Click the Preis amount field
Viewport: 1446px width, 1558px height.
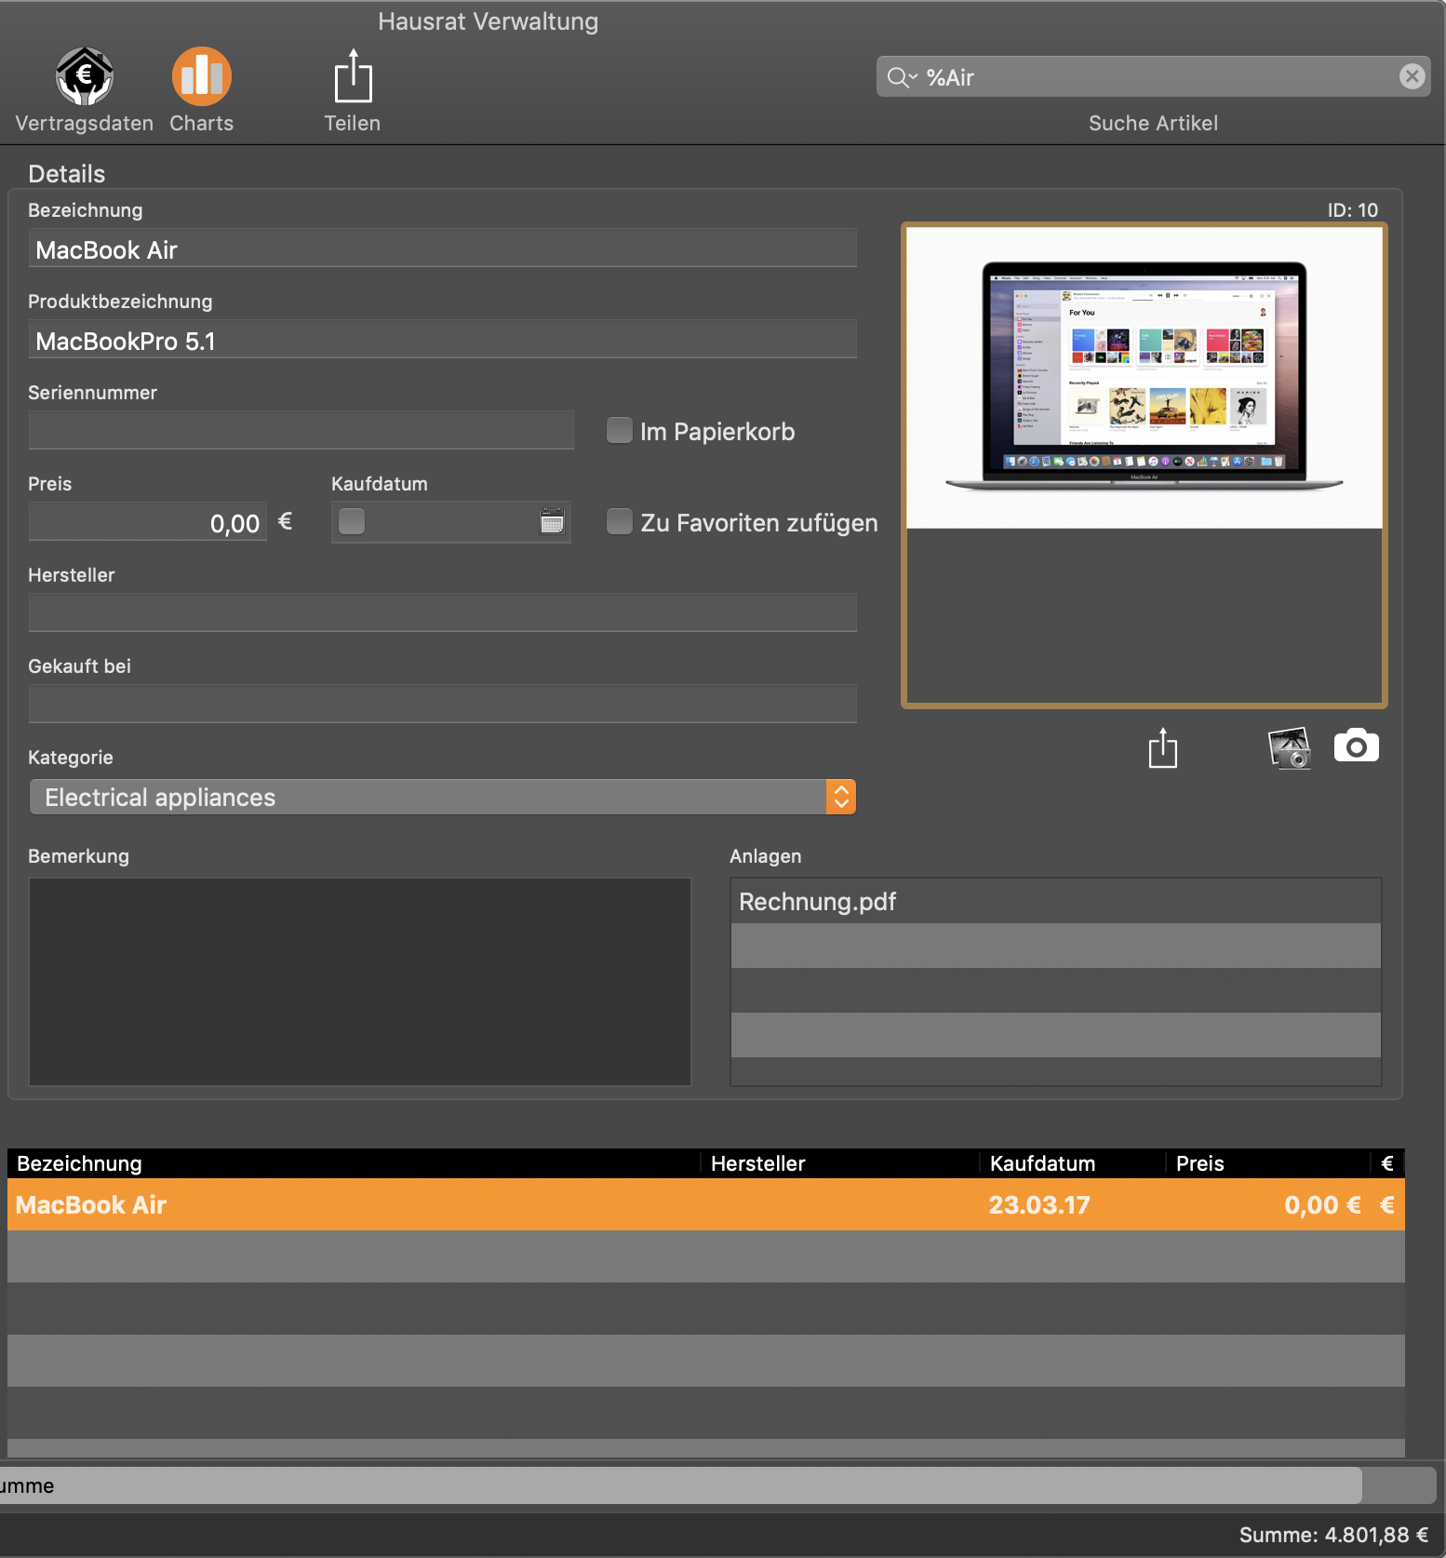pyautogui.click(x=148, y=522)
